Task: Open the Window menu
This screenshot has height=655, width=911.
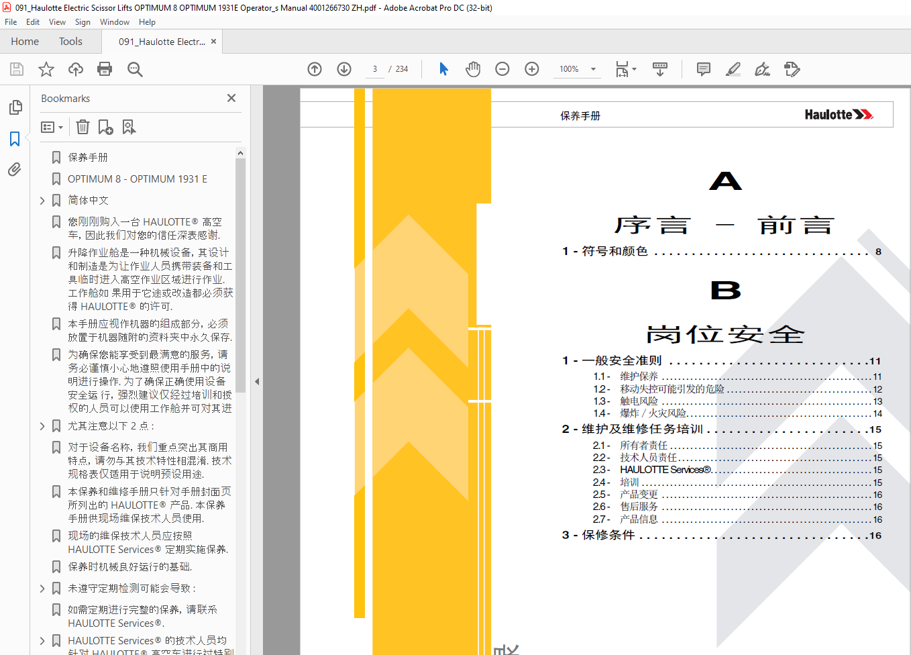Action: click(115, 22)
